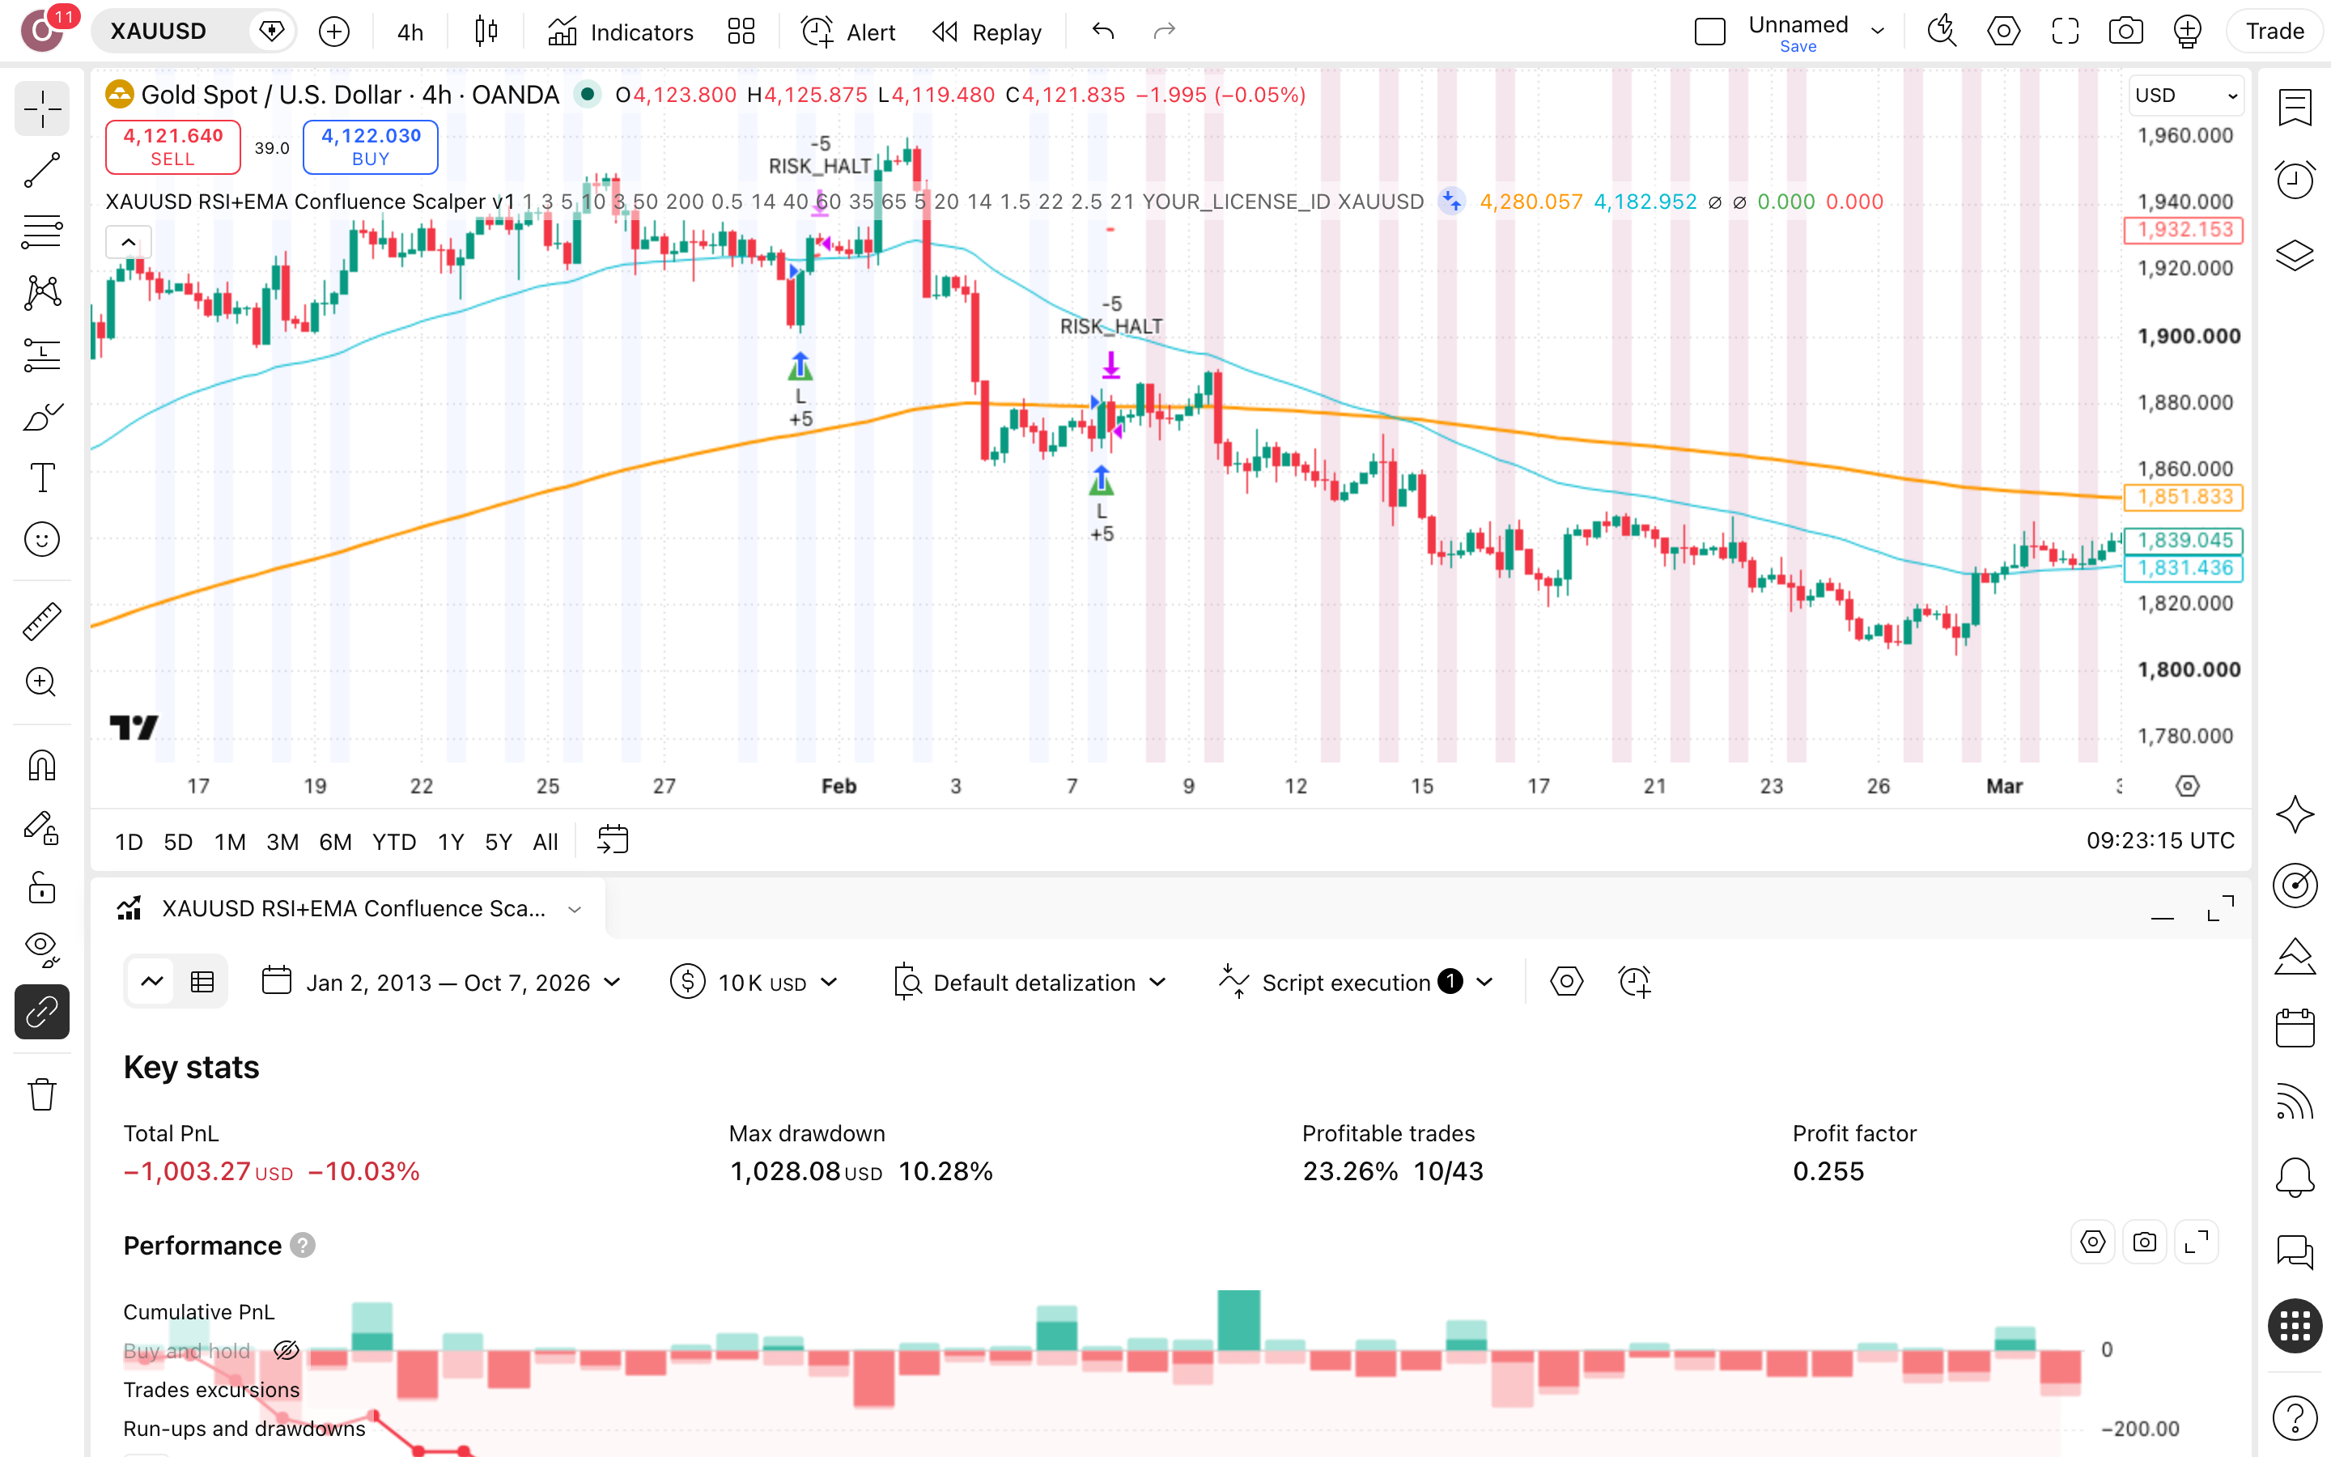The image size is (2331, 1457).
Task: Select the ruler measure tool
Action: point(41,622)
